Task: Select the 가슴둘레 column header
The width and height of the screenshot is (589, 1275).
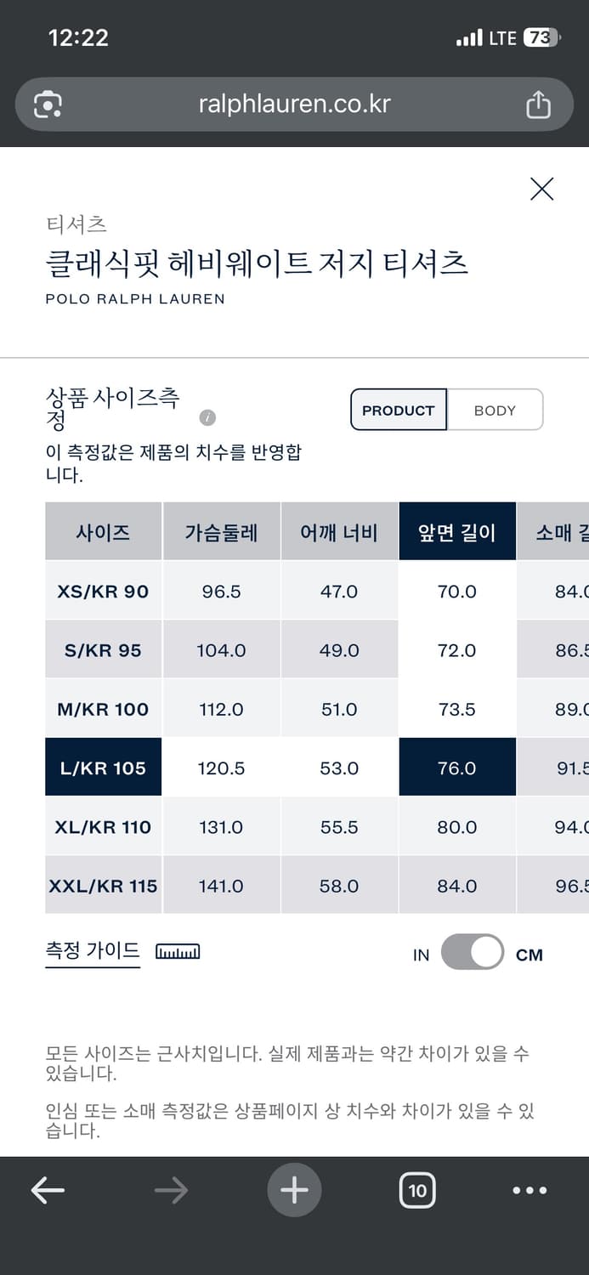Action: (x=221, y=531)
